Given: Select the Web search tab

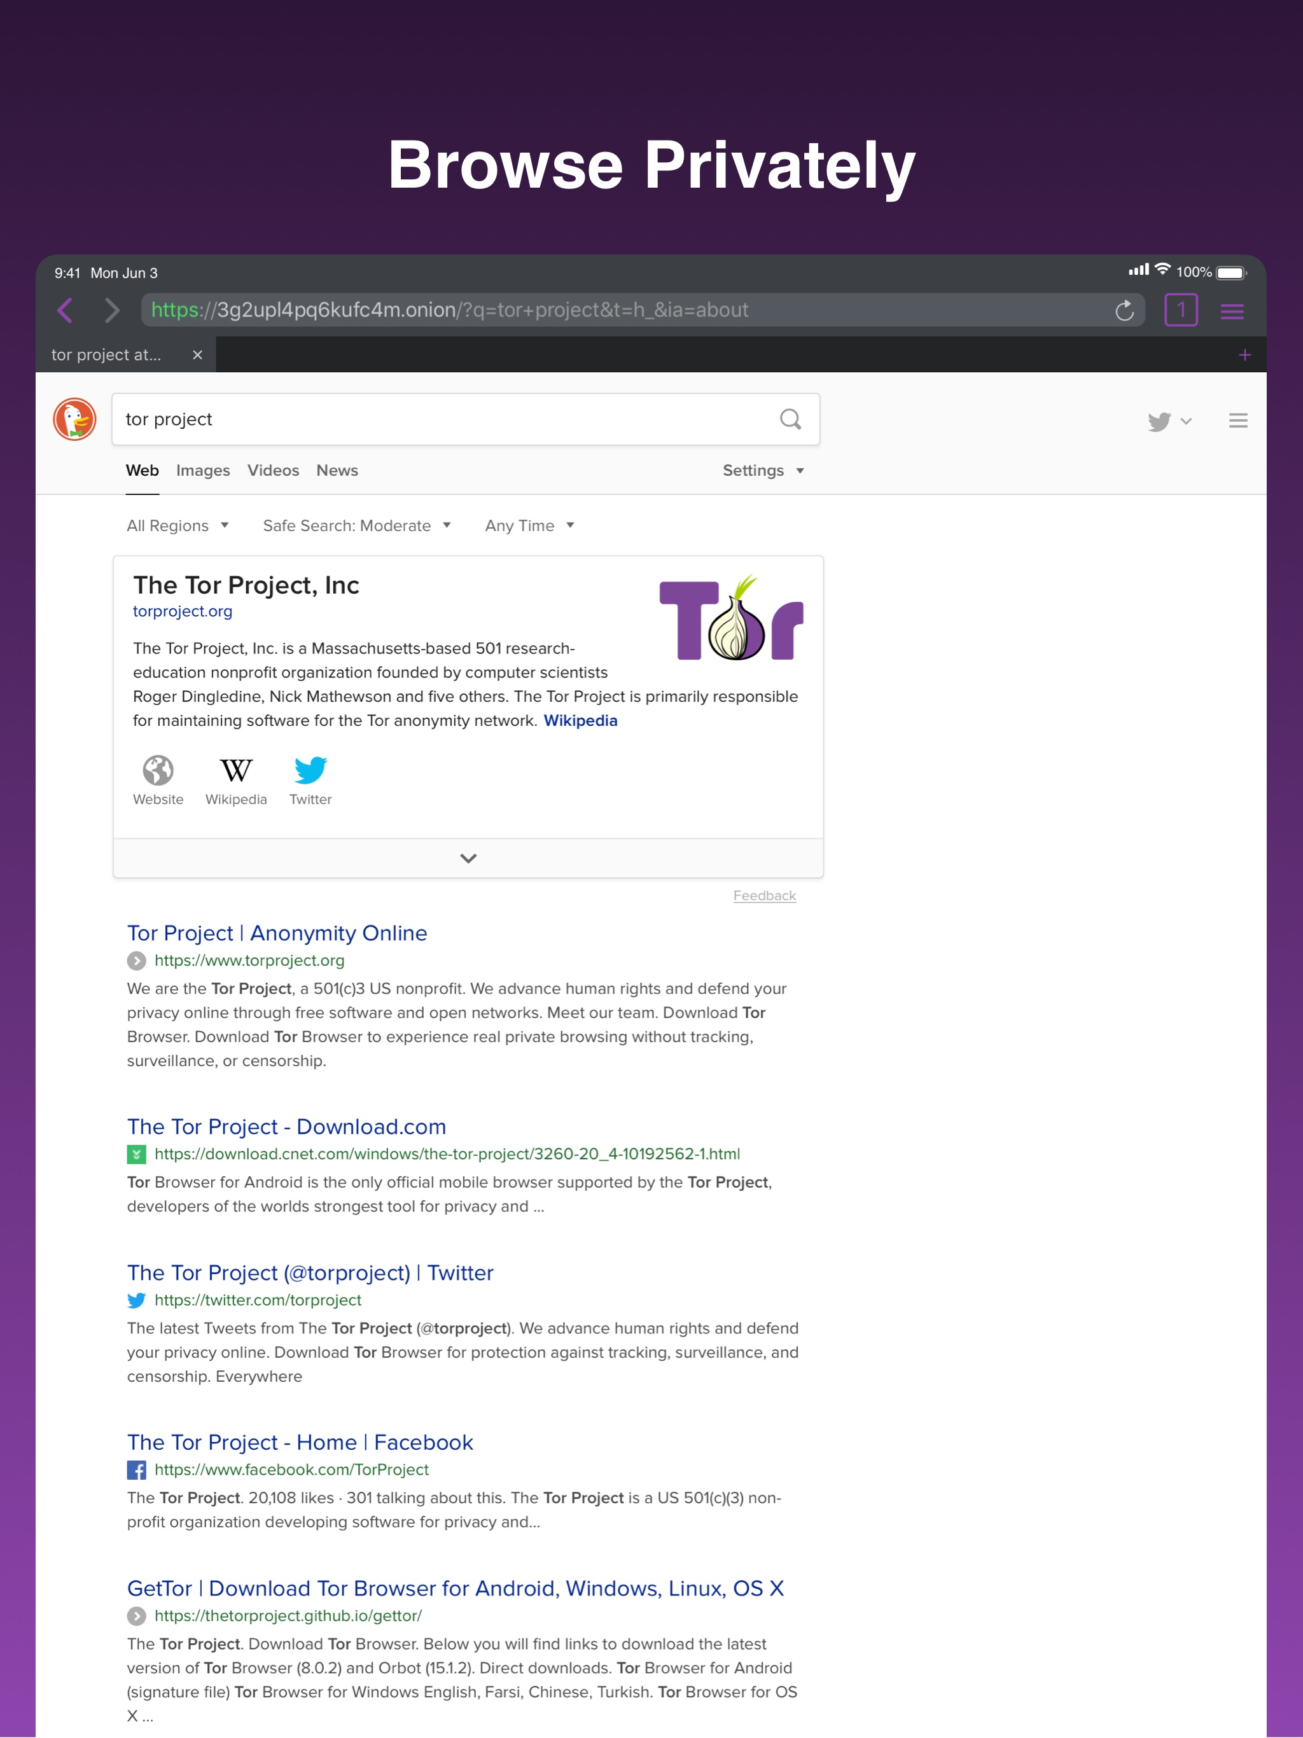Looking at the screenshot, I should (143, 471).
